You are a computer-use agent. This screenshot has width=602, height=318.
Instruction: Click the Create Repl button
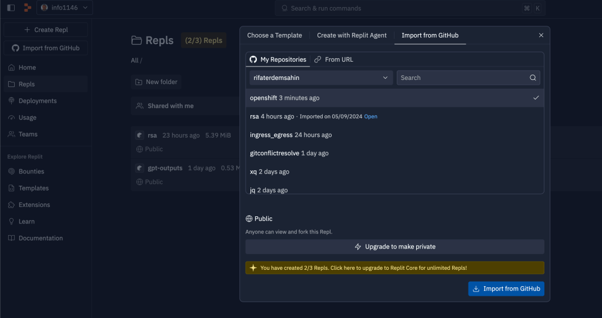click(46, 29)
